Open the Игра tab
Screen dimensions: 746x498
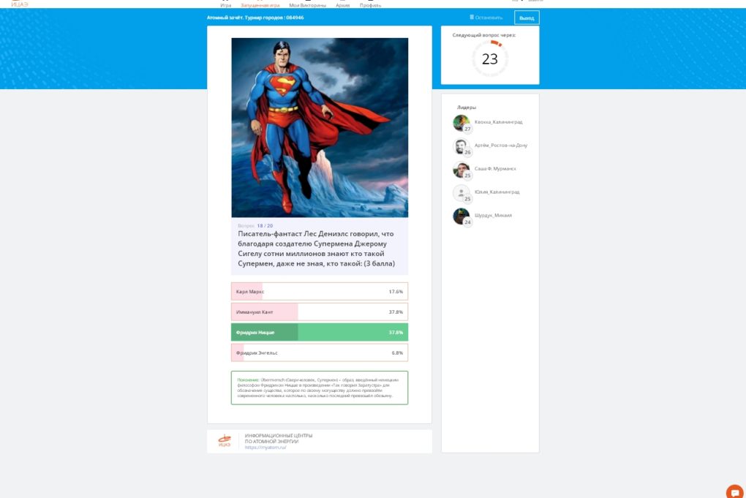(x=225, y=4)
